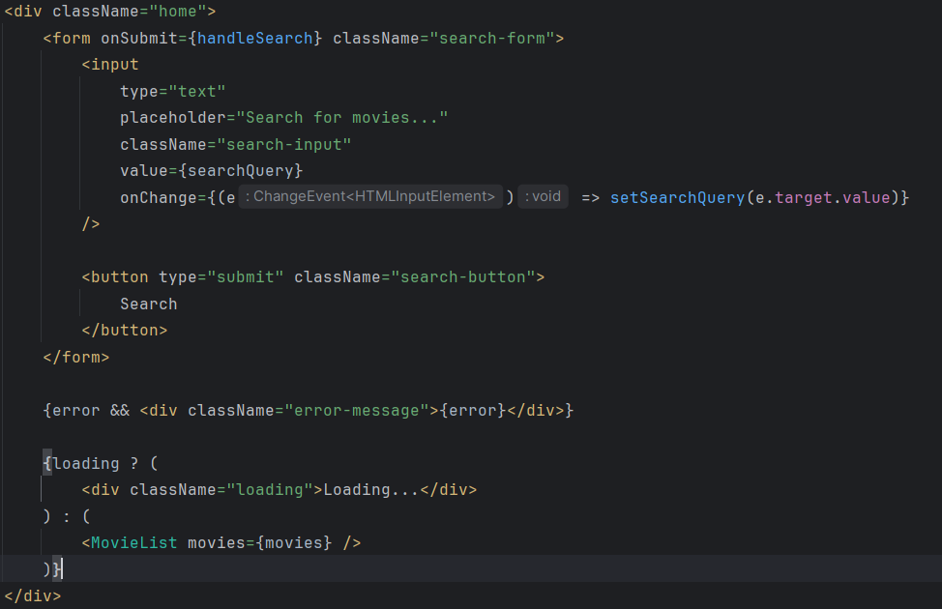The height and width of the screenshot is (609, 942).
Task: Click the highlighted opening brace before loading
Action: pyautogui.click(x=47, y=463)
